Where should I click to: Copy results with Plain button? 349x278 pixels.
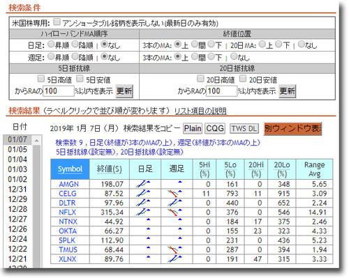click(193, 128)
